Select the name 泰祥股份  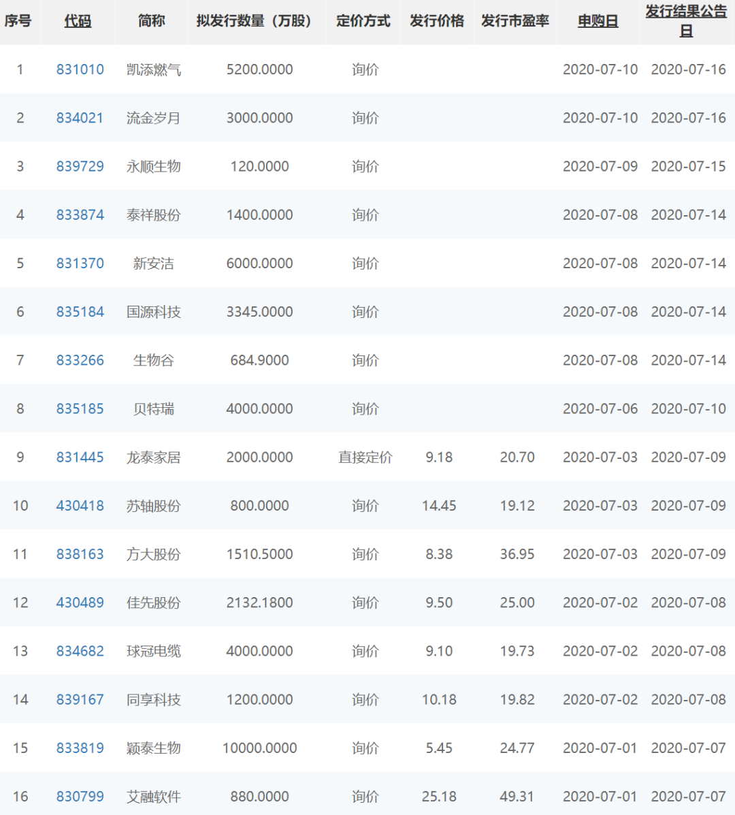[154, 214]
